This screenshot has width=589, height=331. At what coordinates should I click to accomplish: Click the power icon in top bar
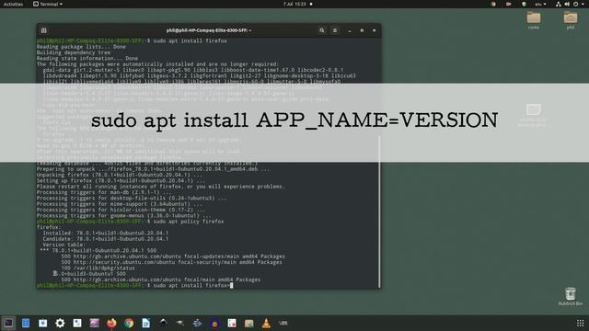click(575, 4)
